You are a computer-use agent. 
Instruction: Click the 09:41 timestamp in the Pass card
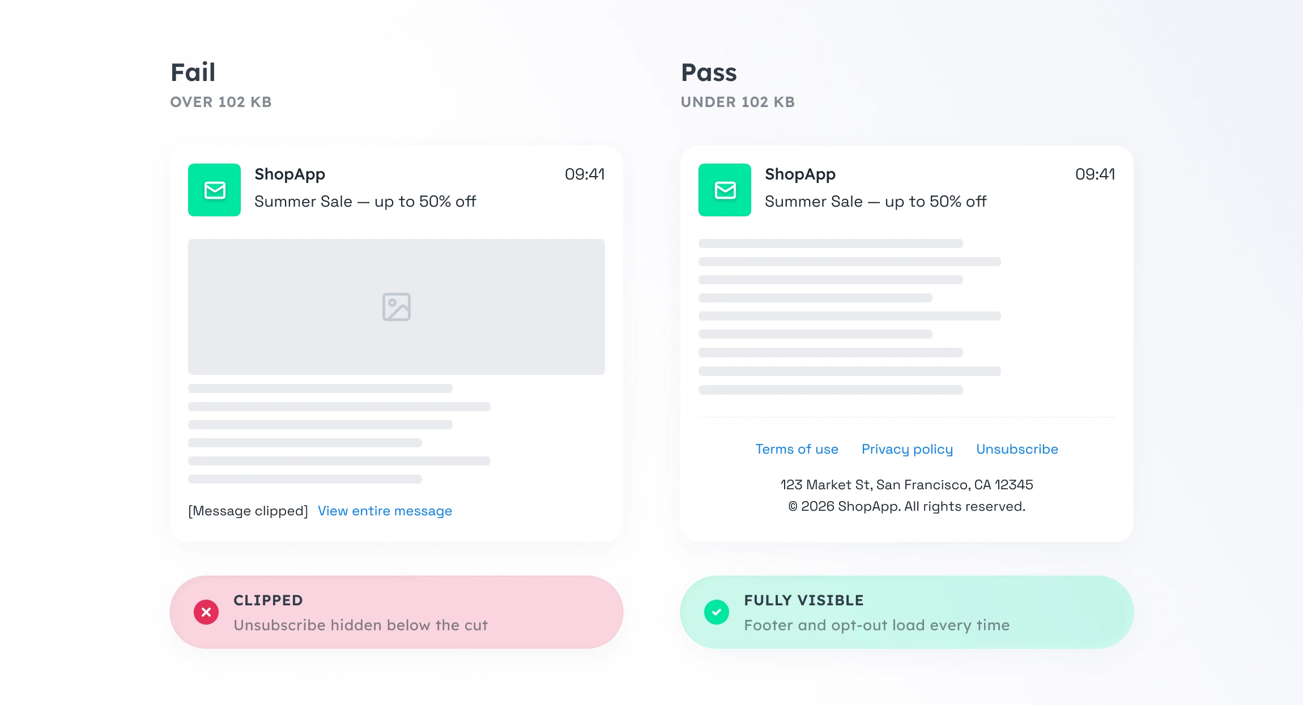[1095, 174]
